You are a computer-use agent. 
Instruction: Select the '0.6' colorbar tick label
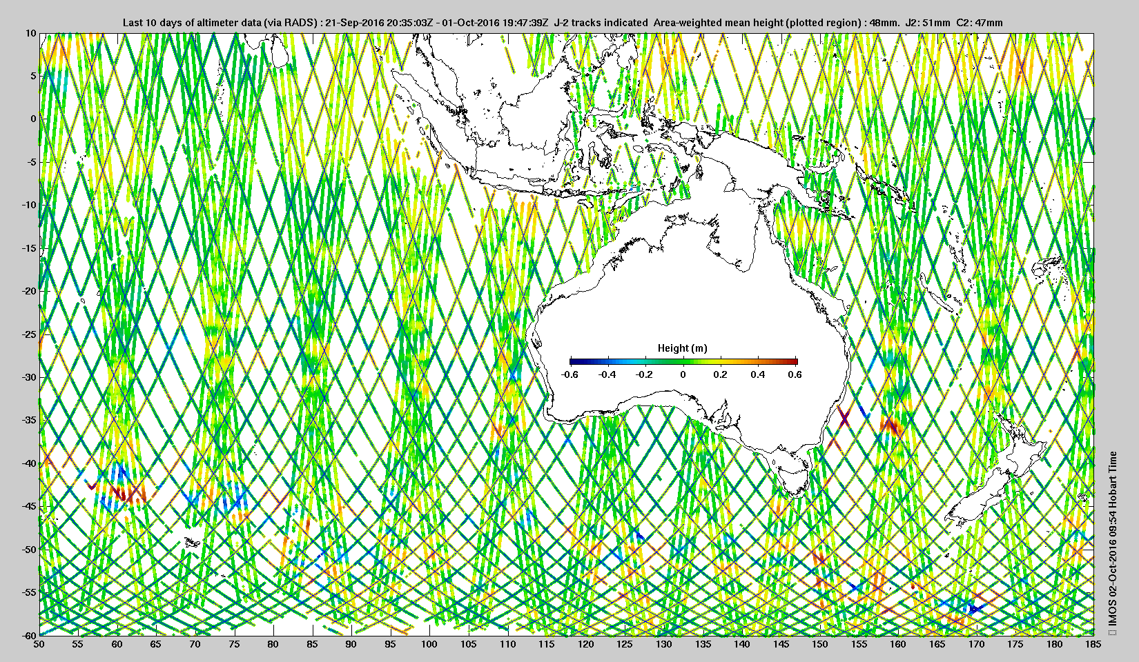point(795,374)
